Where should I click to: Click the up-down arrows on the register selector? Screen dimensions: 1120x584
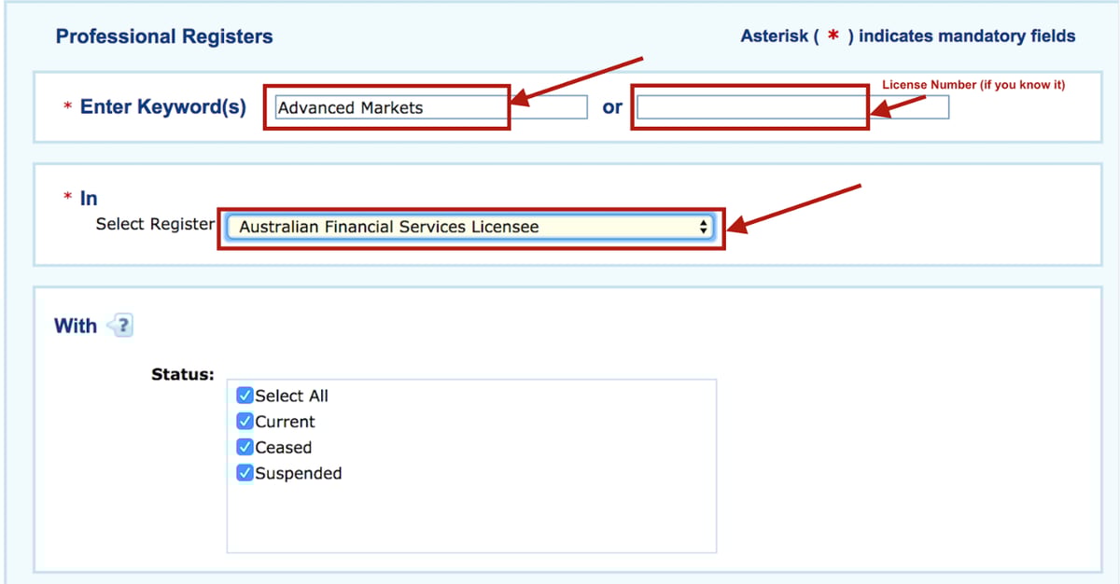[703, 226]
